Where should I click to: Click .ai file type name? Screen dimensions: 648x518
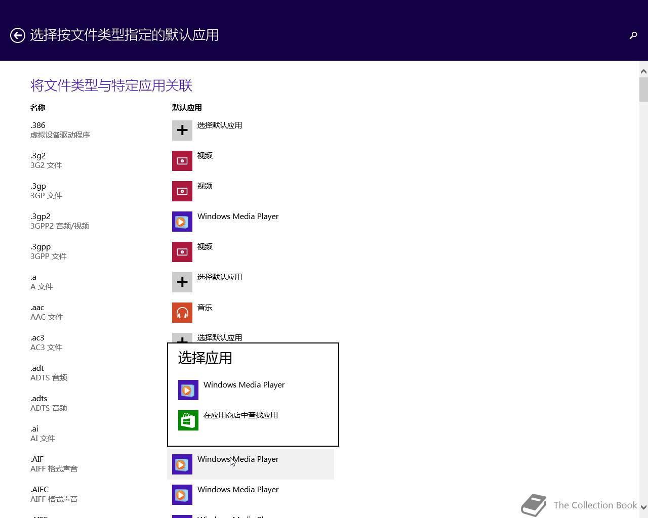tap(34, 429)
